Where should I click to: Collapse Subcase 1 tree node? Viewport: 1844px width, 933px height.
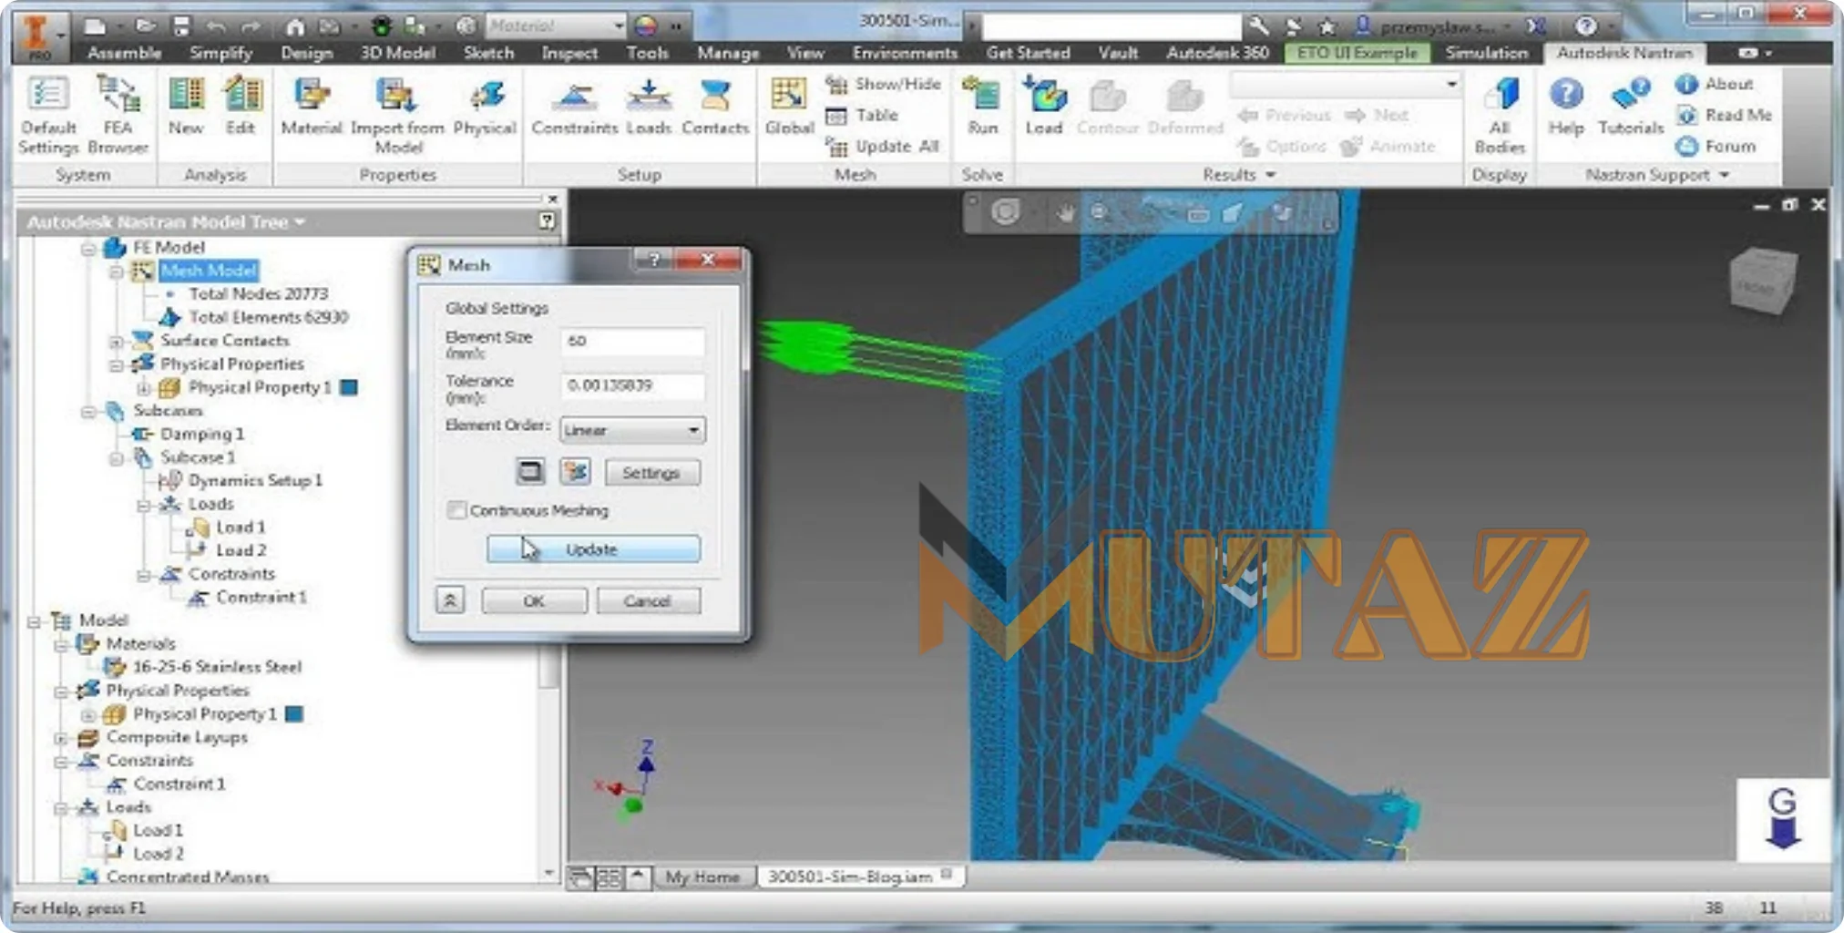click(x=117, y=458)
